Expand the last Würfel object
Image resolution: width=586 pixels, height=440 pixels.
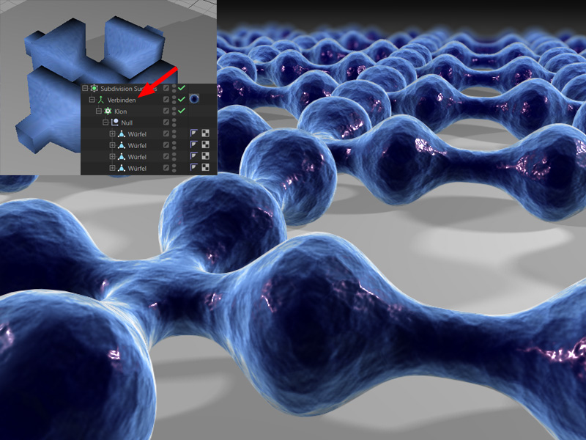tap(112, 168)
